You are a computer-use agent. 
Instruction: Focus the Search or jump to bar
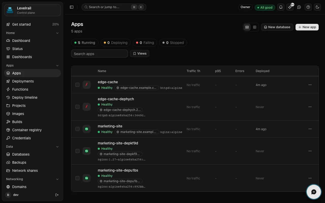pos(114,7)
